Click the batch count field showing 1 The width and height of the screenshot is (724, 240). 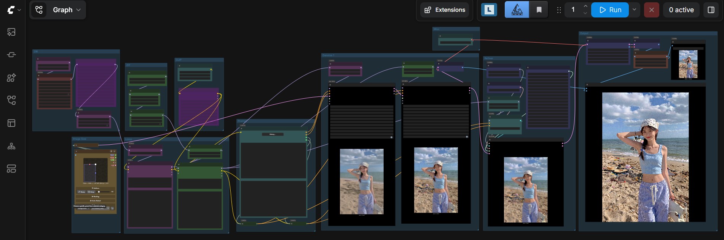coord(573,10)
